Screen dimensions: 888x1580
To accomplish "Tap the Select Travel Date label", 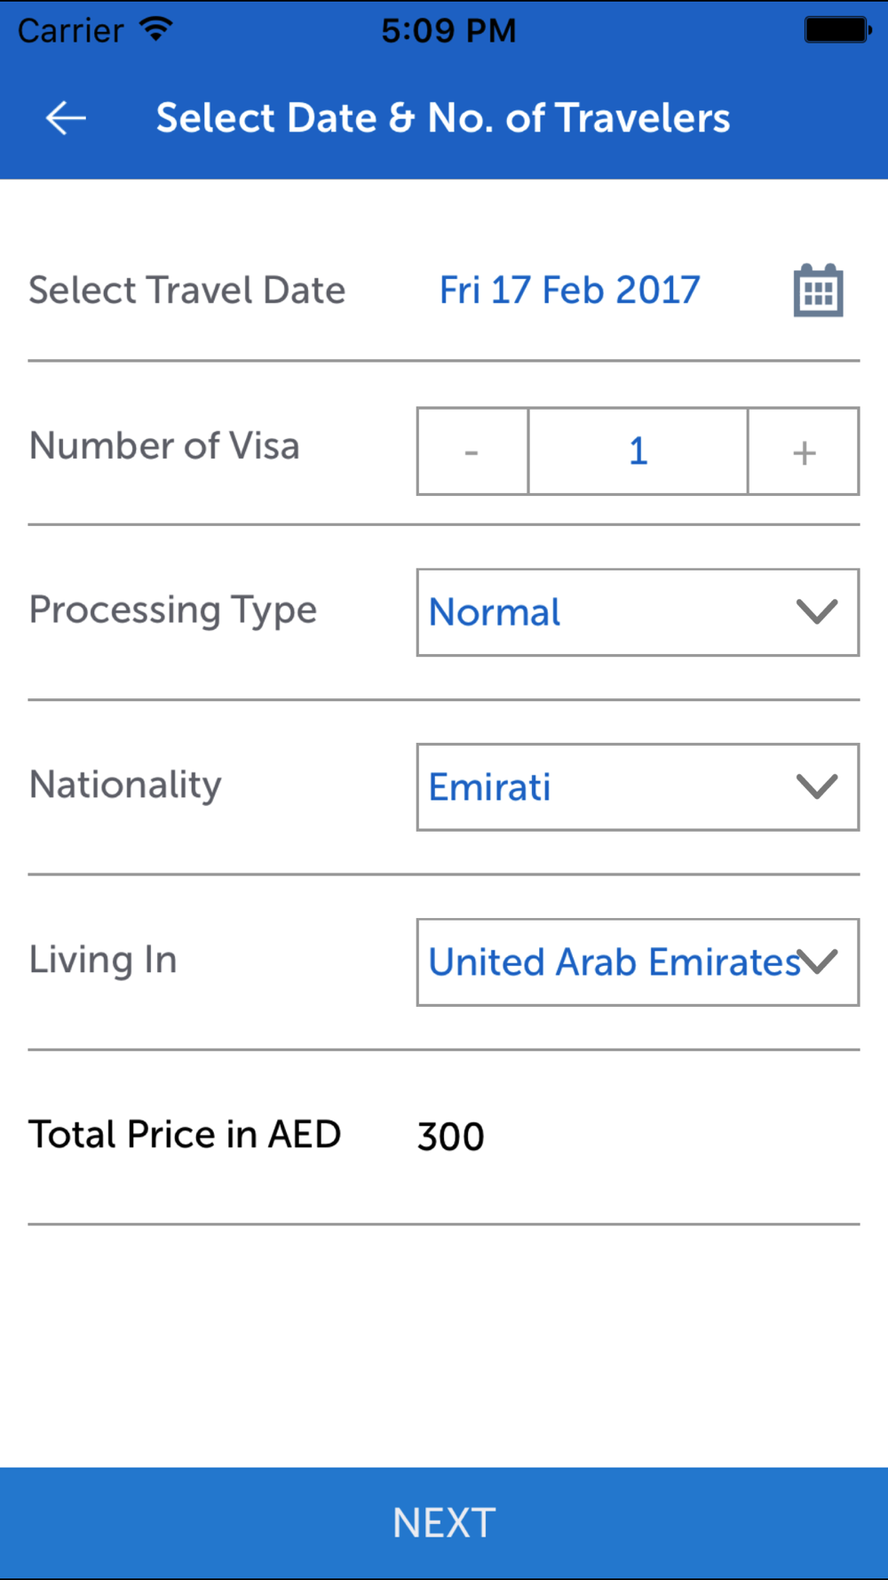I will coord(187,291).
